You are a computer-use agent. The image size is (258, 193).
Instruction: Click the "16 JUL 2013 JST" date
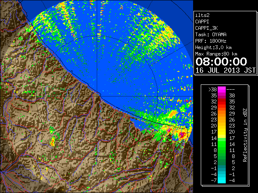[x=225, y=70]
